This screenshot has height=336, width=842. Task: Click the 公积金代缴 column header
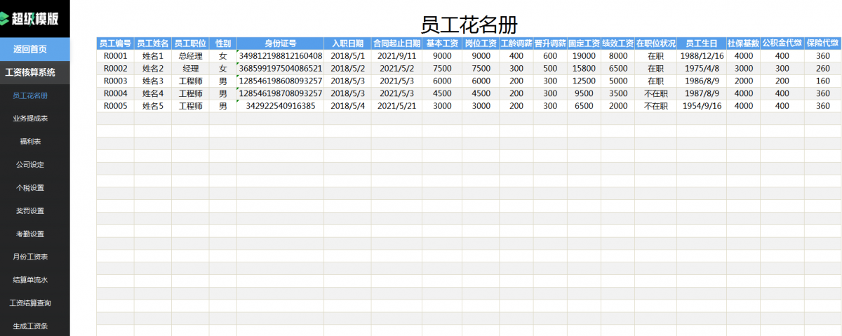(x=782, y=43)
